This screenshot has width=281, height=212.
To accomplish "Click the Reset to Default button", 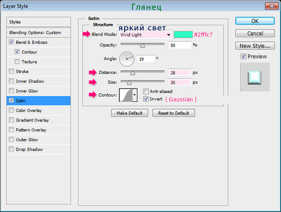I will pyautogui.click(x=173, y=113).
